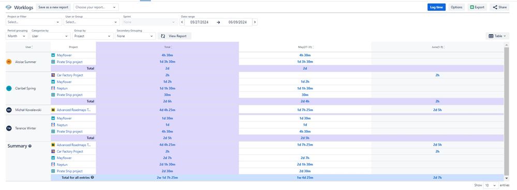Expand the Project or Filter selector

[34, 22]
